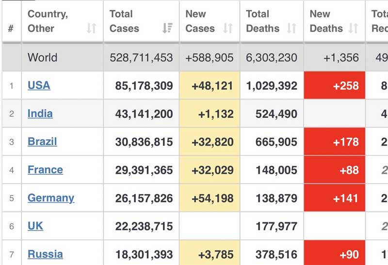Sort by Total Deaths arrows icon

291,29
